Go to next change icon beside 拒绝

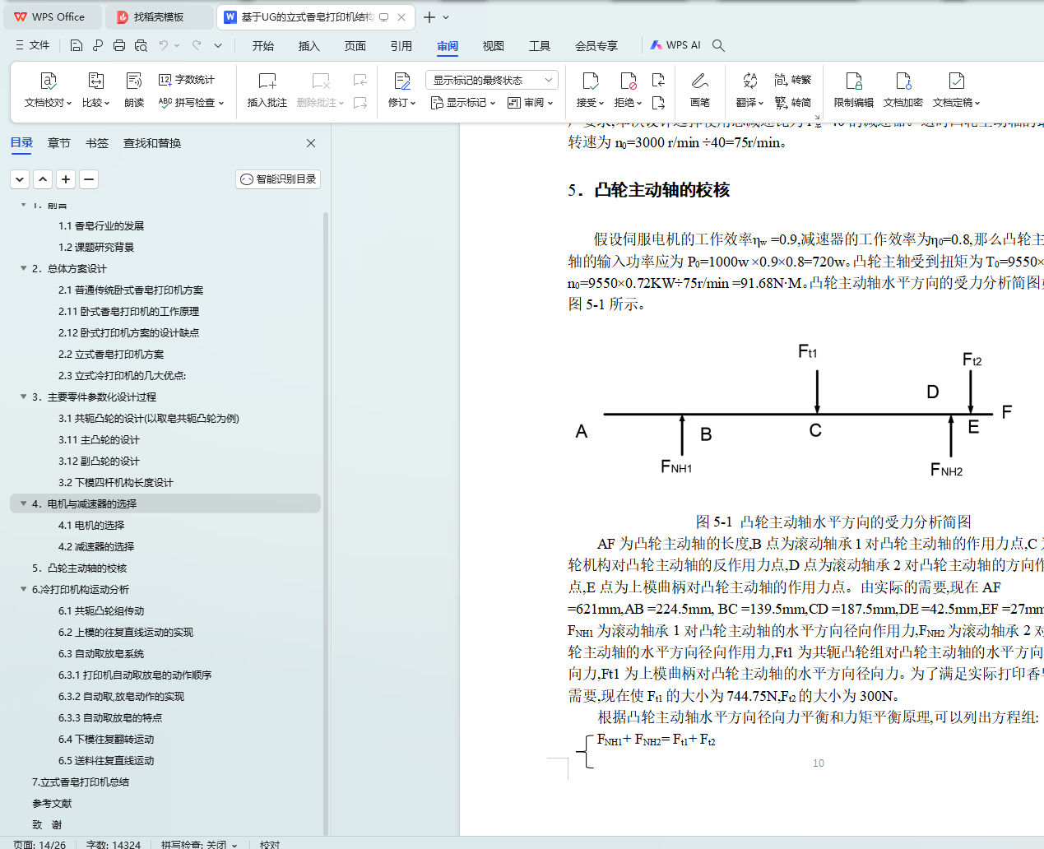[658, 103]
